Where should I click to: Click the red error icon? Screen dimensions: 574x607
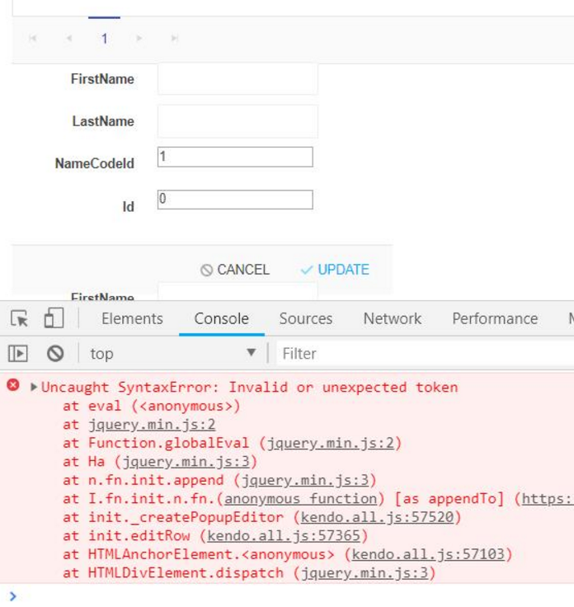(13, 385)
